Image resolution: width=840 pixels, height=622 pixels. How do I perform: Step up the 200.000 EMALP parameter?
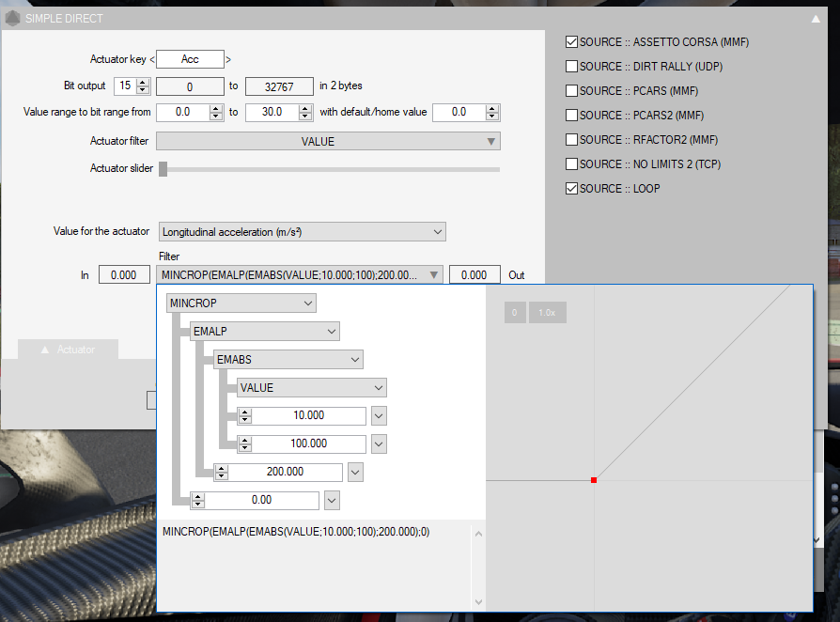pos(221,469)
